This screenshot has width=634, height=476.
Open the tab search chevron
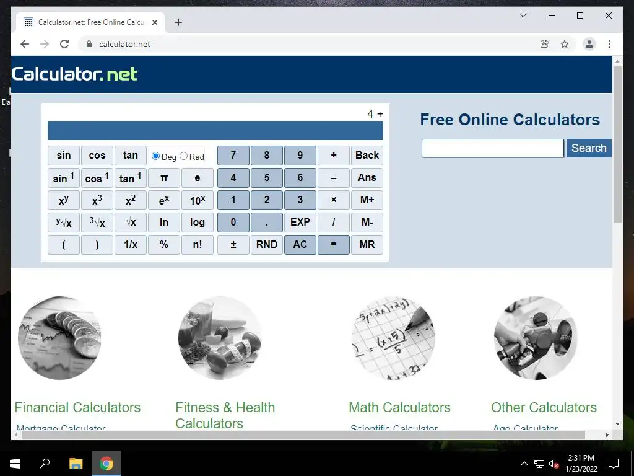[x=523, y=15]
